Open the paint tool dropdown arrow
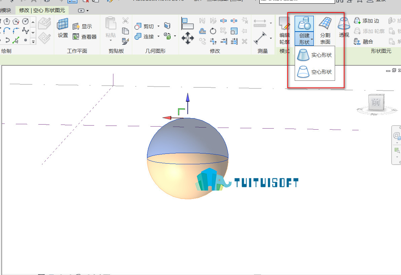401x275 pixels. coord(175,36)
